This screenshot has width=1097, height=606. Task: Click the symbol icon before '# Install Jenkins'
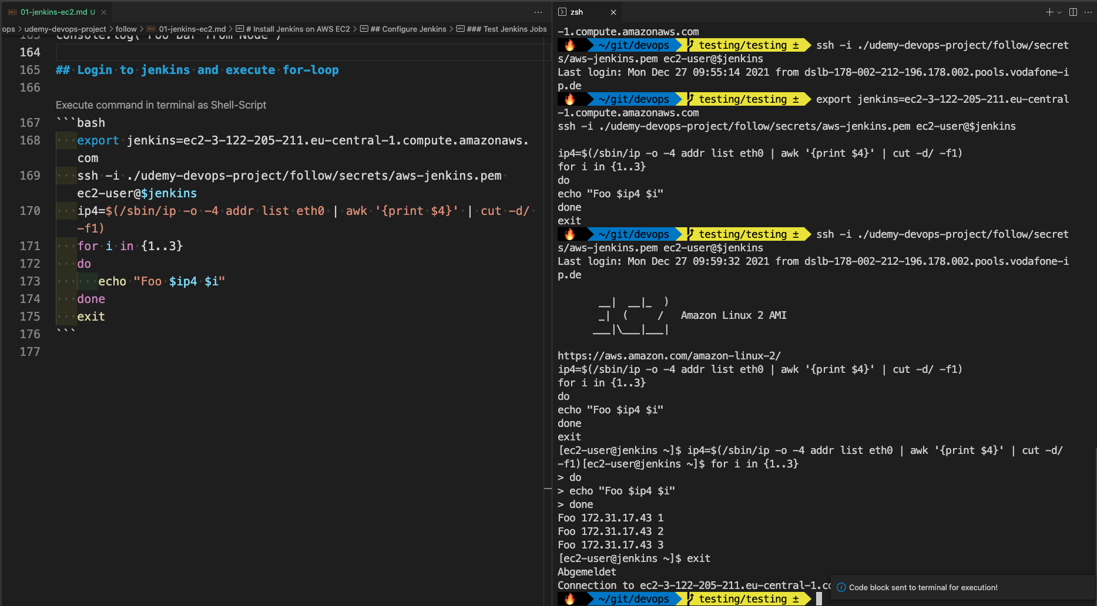pos(240,29)
